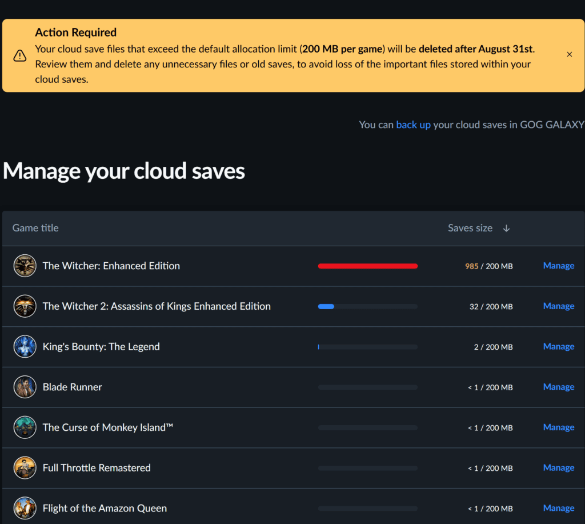The image size is (585, 524).
Task: Open the 'back up' cloud saves link
Action: (x=413, y=125)
